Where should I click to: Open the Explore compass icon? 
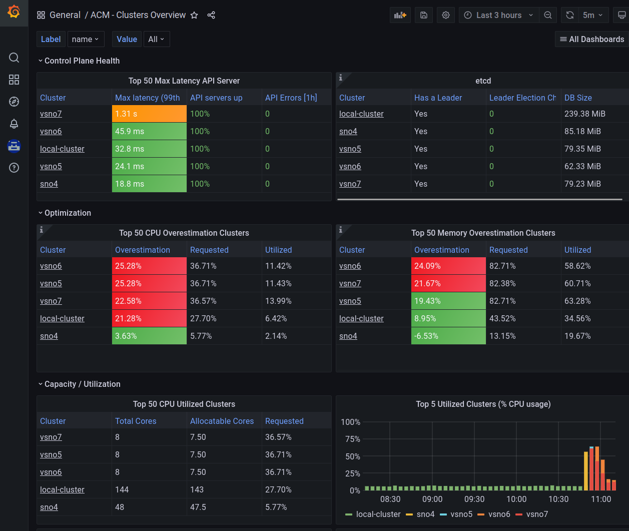14,102
